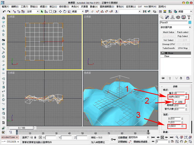The height and width of the screenshot is (145, 194).
Task: Click frame 50 on the track bar
Action: 82,132
